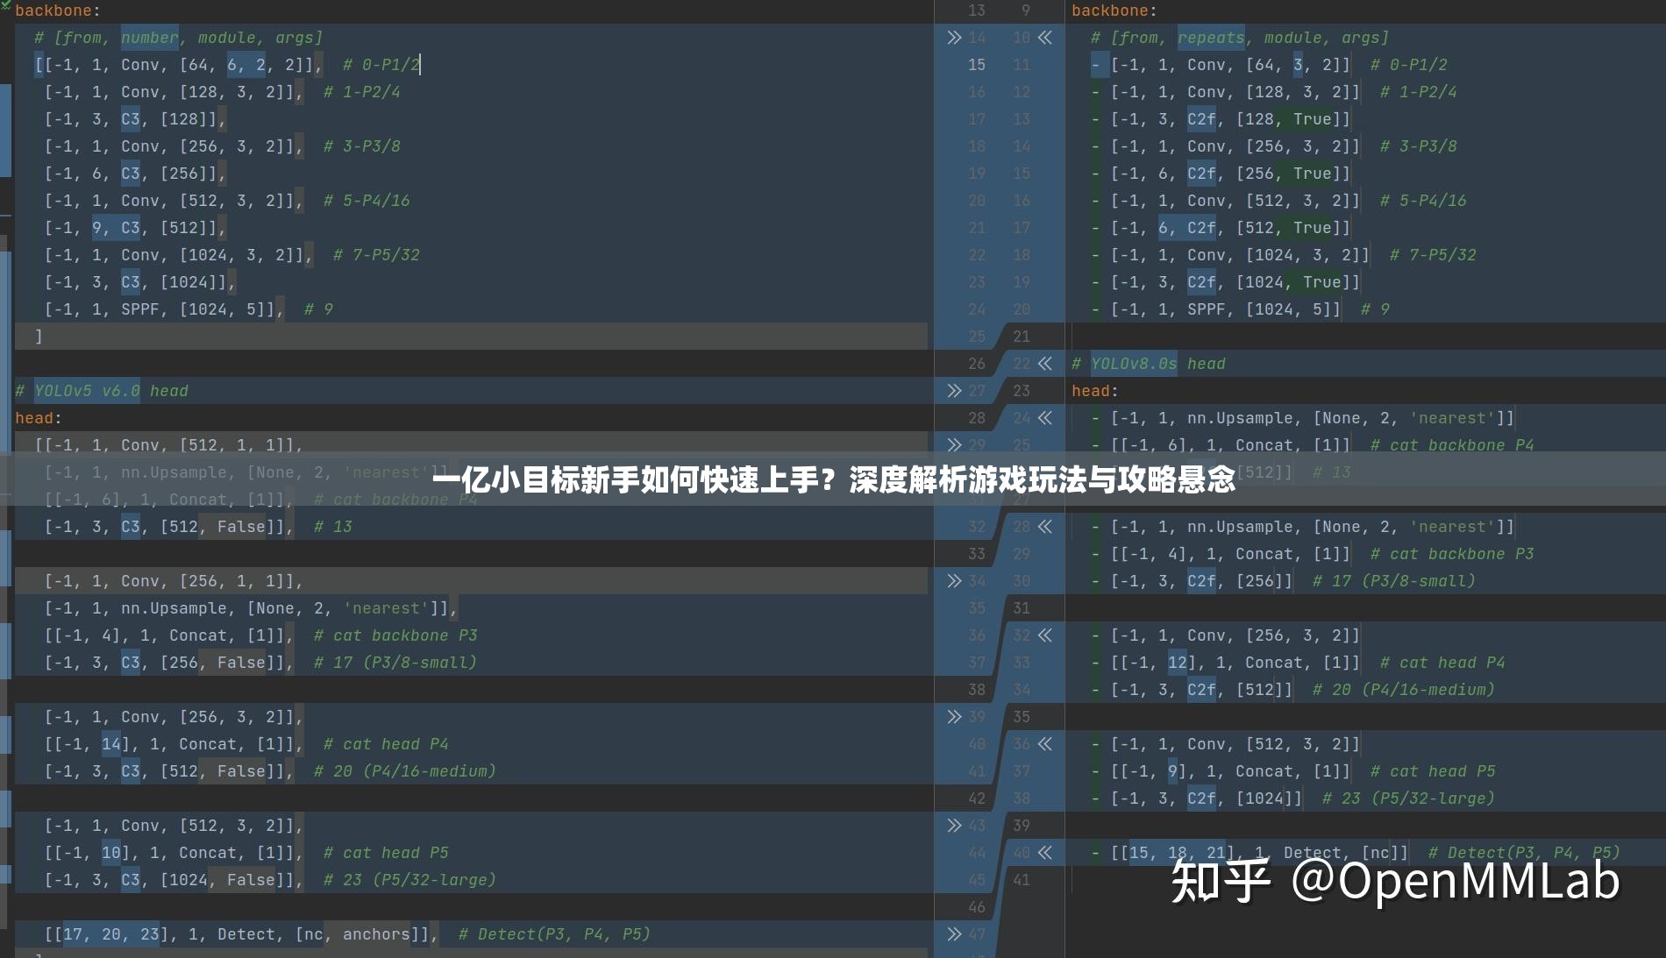Click the << arrow beside right line 32
Screen dimensions: 1666x958
pyautogui.click(x=1044, y=635)
